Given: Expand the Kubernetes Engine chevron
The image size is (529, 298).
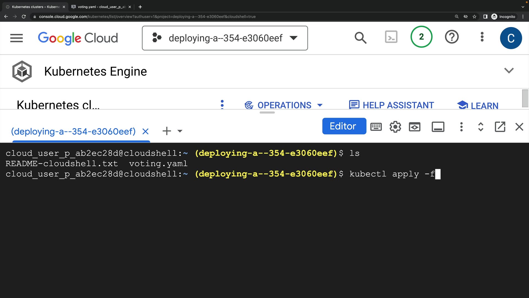Looking at the screenshot, I should tap(509, 71).
